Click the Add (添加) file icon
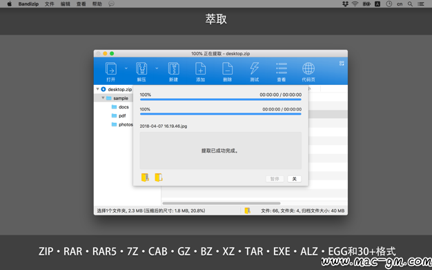432x270 pixels. pyautogui.click(x=200, y=71)
